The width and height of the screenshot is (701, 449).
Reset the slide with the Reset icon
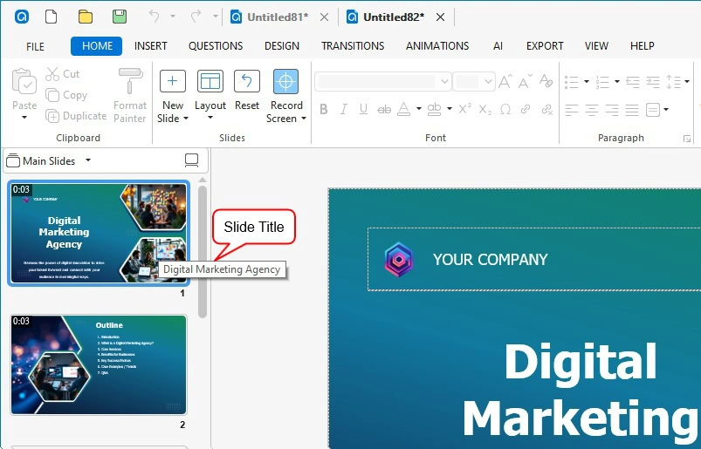(x=247, y=82)
